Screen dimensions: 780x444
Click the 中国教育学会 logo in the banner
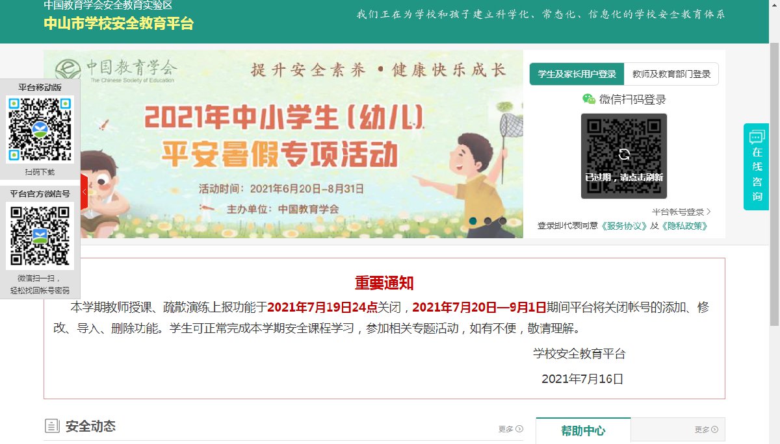click(116, 69)
